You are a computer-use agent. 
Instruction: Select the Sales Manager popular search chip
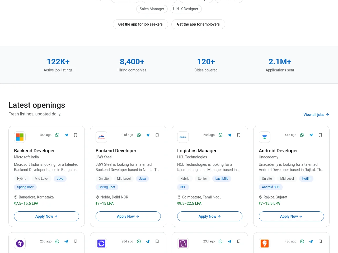coord(152,9)
